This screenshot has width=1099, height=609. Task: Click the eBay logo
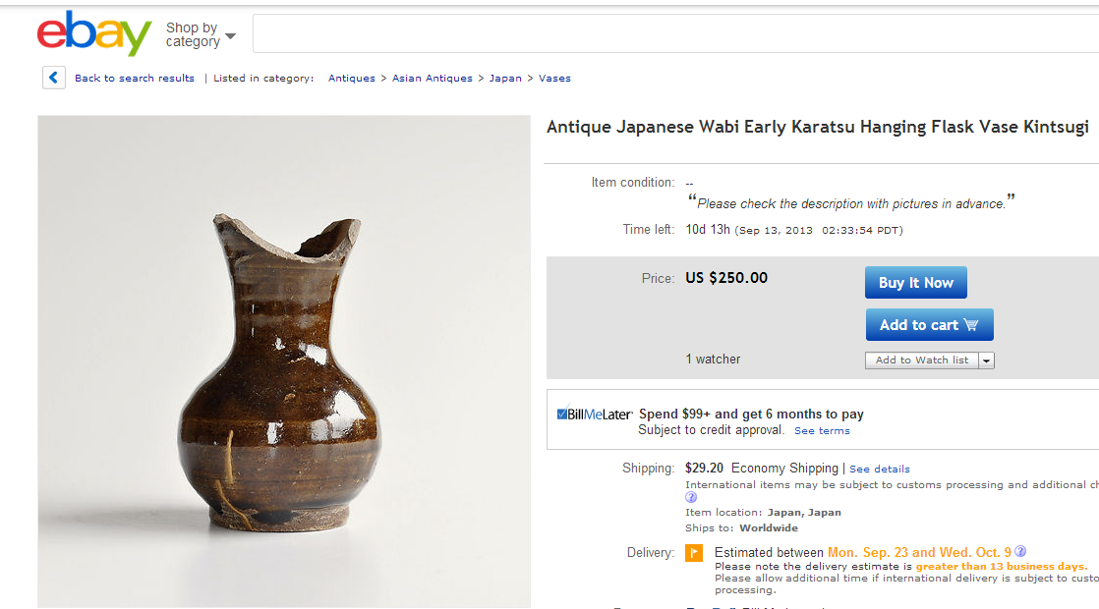pos(93,34)
